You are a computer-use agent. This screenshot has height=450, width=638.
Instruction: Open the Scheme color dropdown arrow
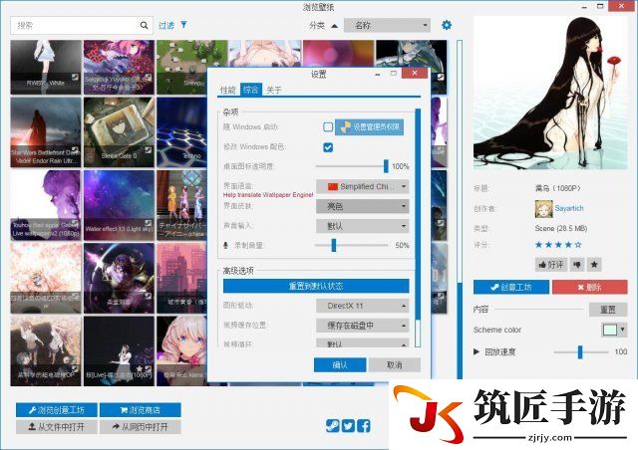(622, 330)
